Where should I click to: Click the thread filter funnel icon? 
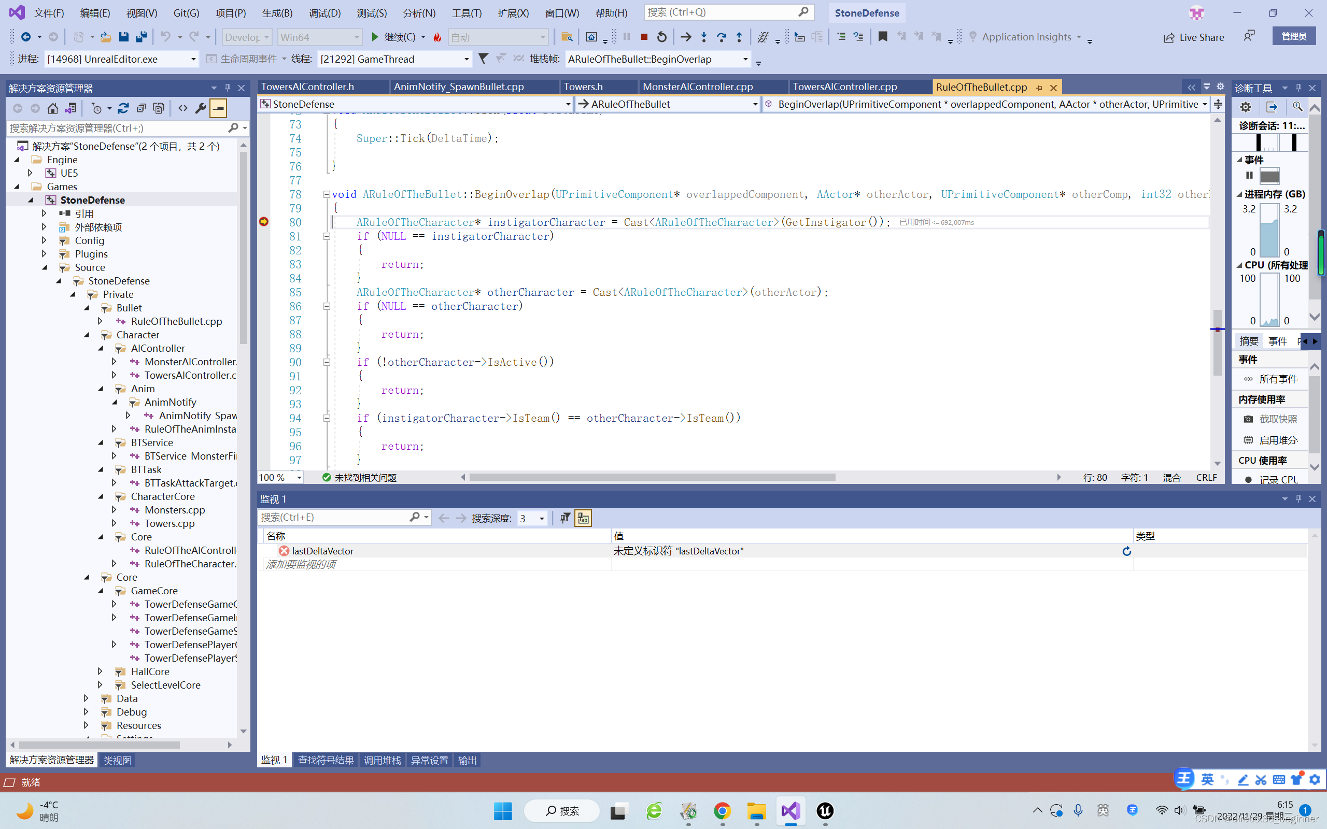point(483,59)
